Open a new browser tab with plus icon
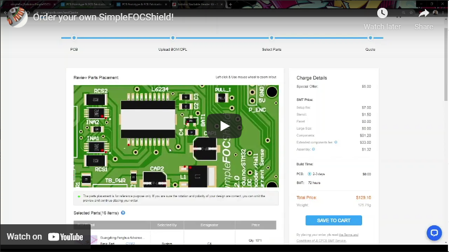Image resolution: width=449 pixels, height=252 pixels. click(230, 4)
